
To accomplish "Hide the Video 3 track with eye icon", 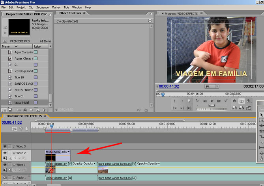I will 5,146.
